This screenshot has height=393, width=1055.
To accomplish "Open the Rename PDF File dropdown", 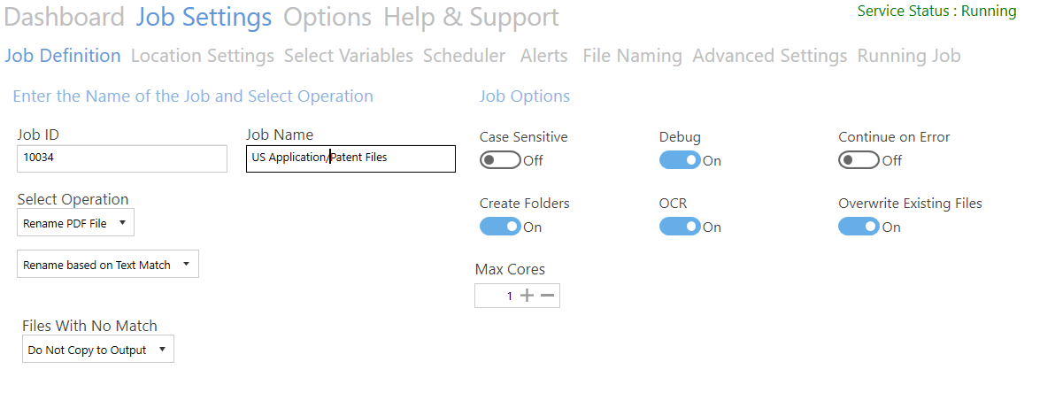I will click(x=75, y=223).
